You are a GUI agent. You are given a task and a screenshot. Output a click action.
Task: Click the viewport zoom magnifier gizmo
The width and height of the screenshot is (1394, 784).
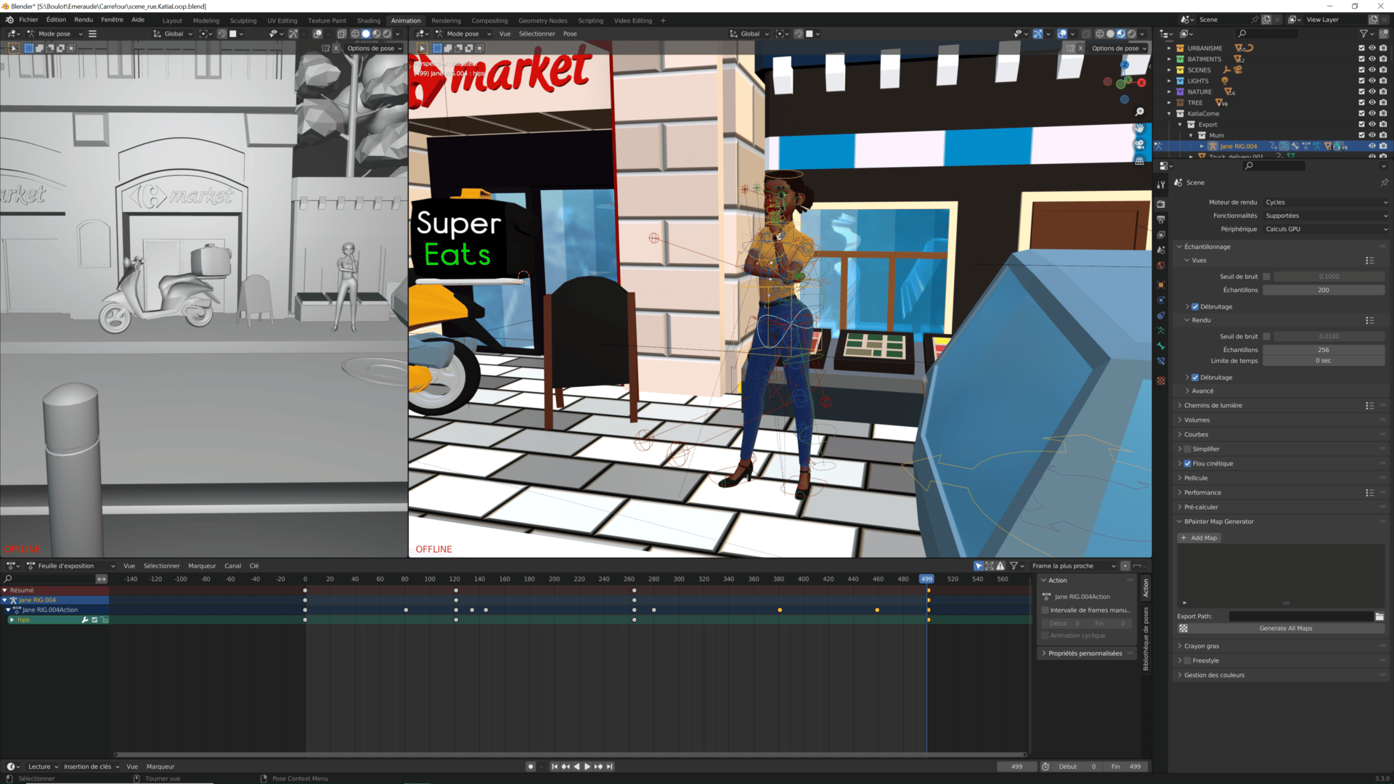coord(1139,112)
